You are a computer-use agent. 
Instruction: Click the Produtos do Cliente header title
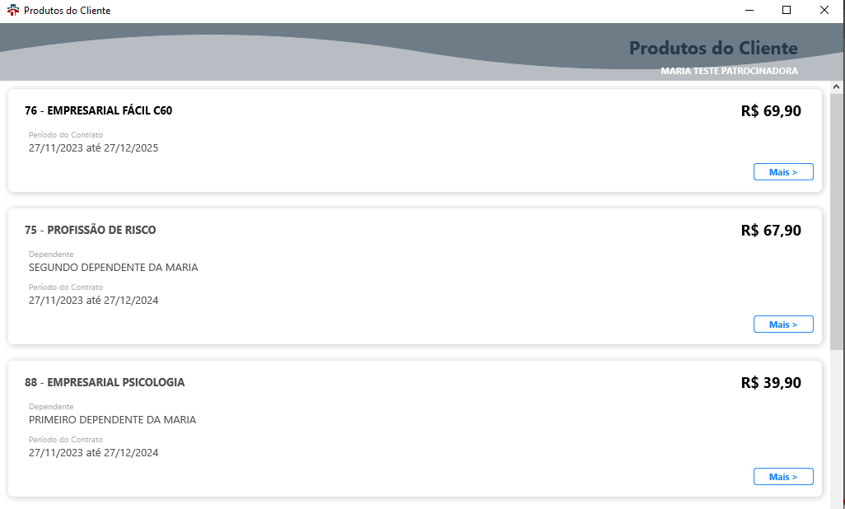coord(713,48)
